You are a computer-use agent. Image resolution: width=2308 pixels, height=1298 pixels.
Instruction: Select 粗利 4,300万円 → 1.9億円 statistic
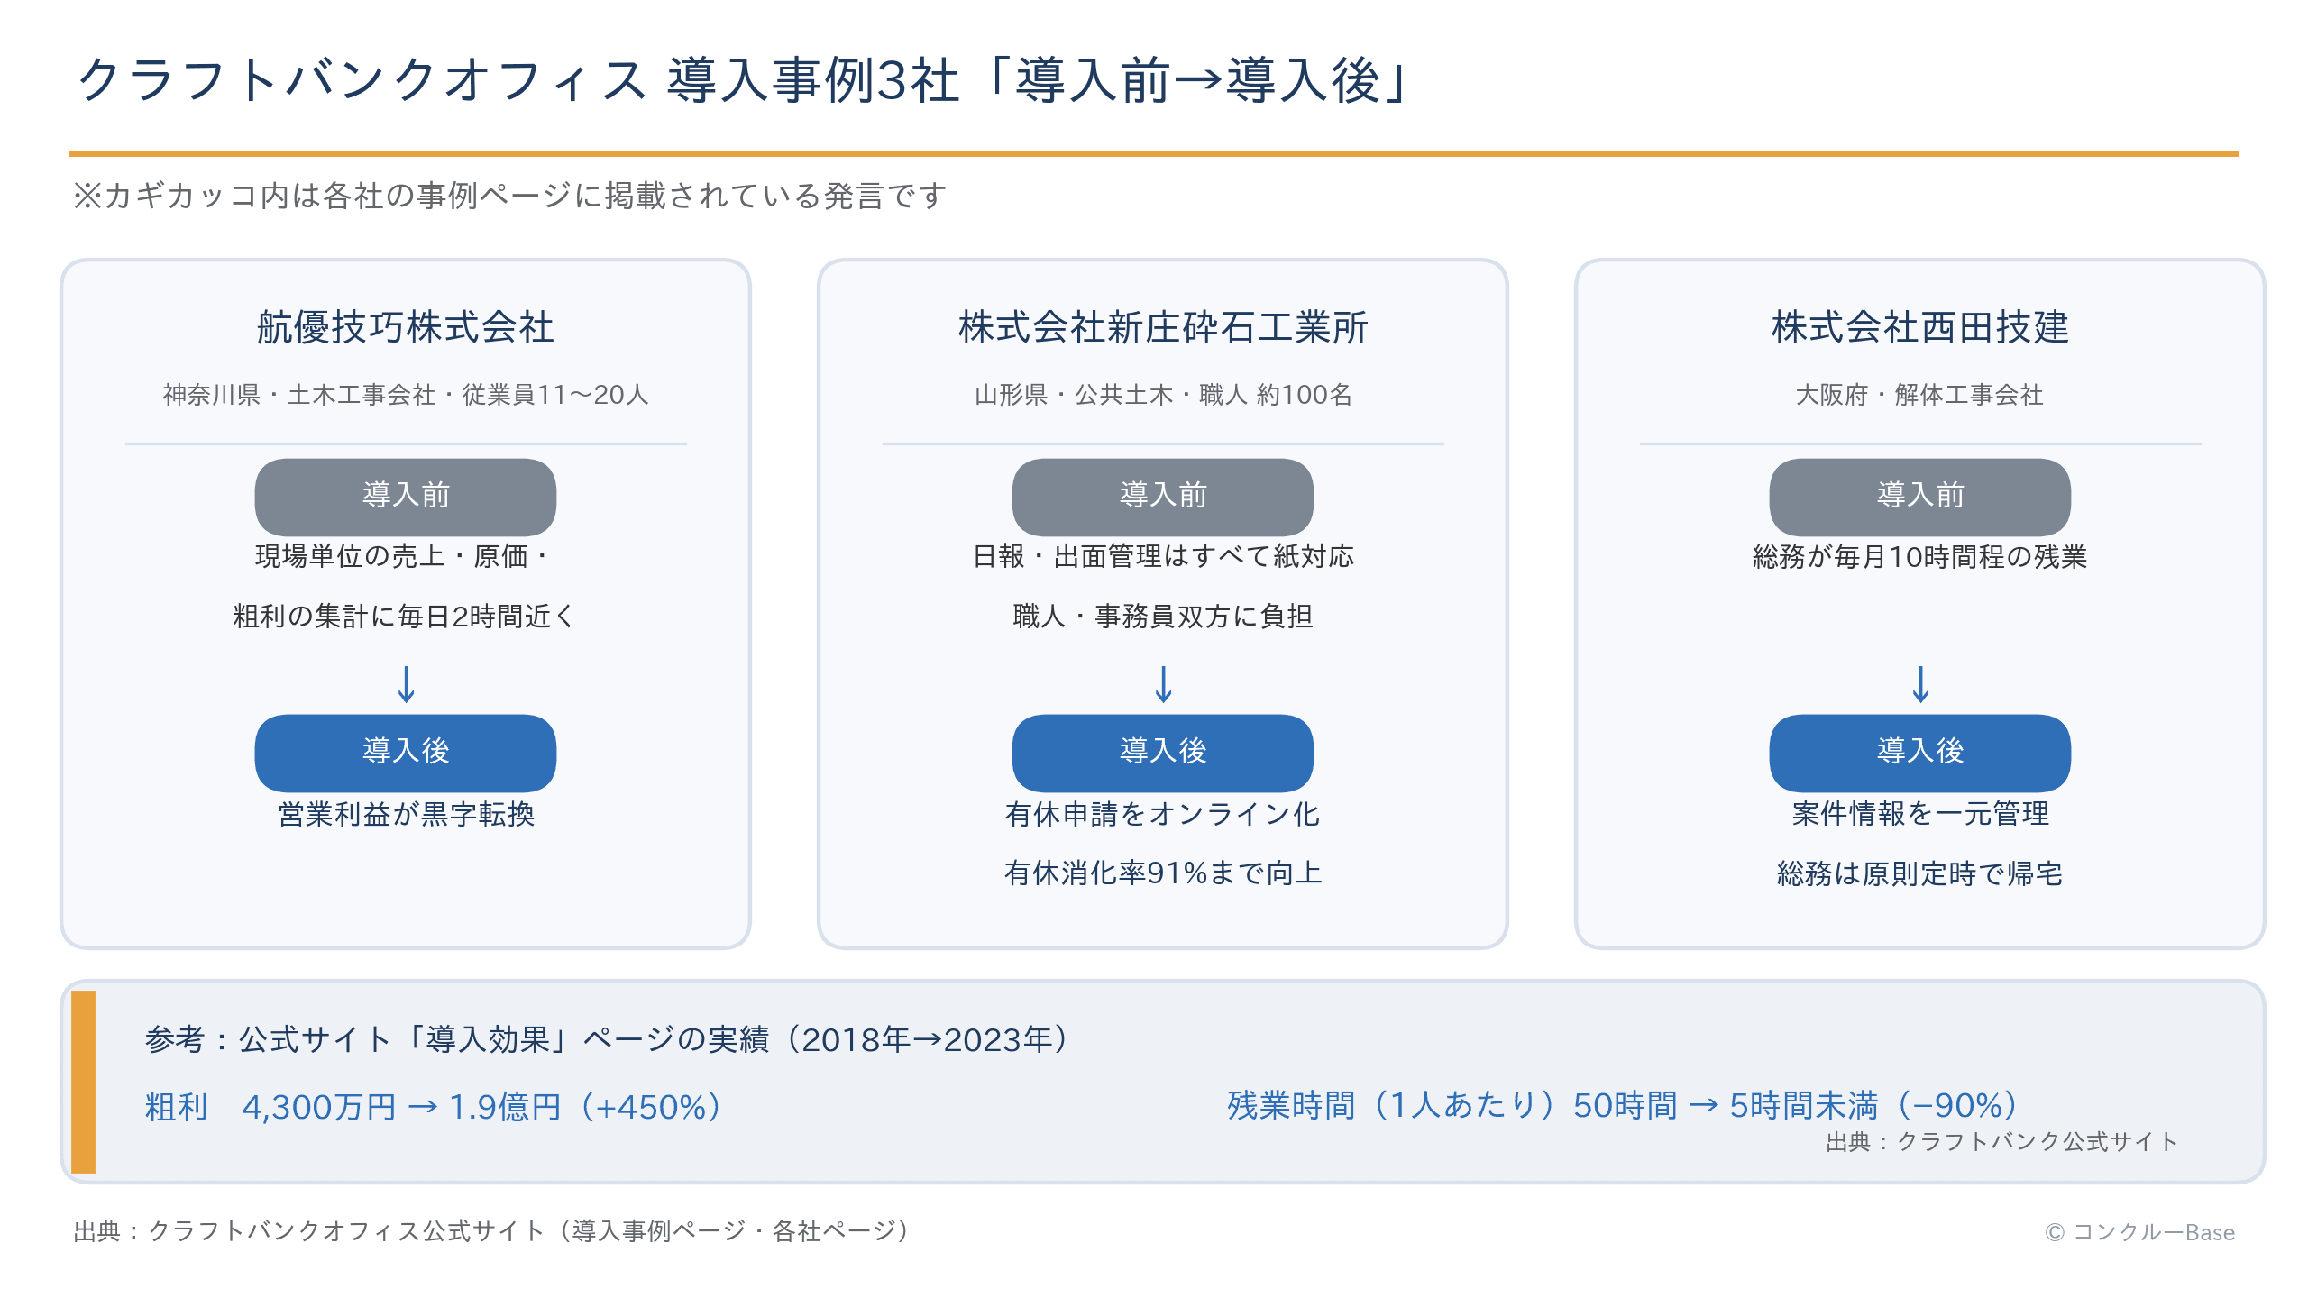[x=434, y=1107]
